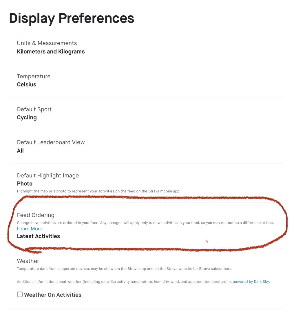Click the Weather section heading
294x332 pixels.
pyautogui.click(x=28, y=261)
